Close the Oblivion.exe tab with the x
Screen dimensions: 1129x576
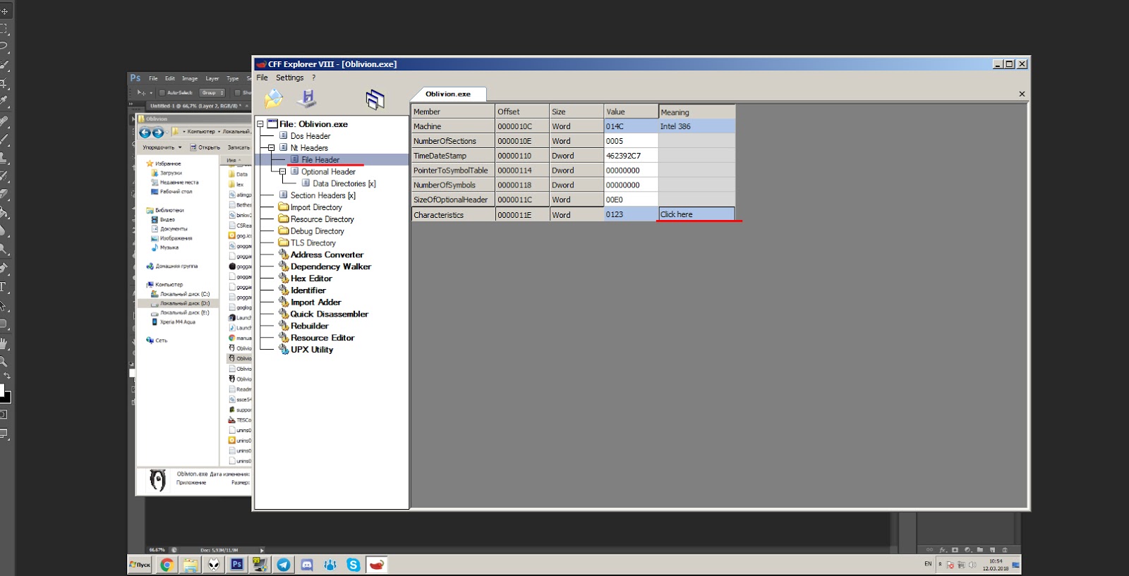tap(1022, 94)
